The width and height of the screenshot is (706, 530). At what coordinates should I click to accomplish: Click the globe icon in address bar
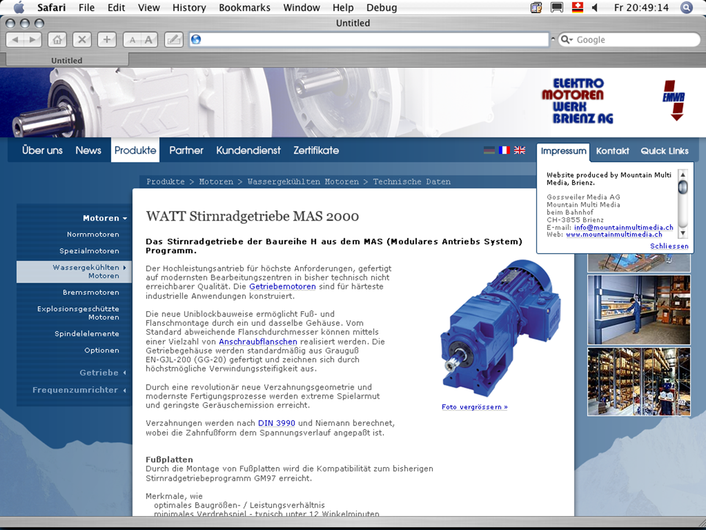click(196, 40)
